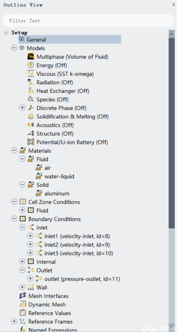This screenshot has height=332, width=177.
Task: Click the Heat Exchanger icon
Action: pos(31,91)
